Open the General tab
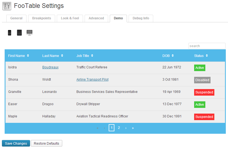This screenshot has width=228, height=149. [x=16, y=18]
